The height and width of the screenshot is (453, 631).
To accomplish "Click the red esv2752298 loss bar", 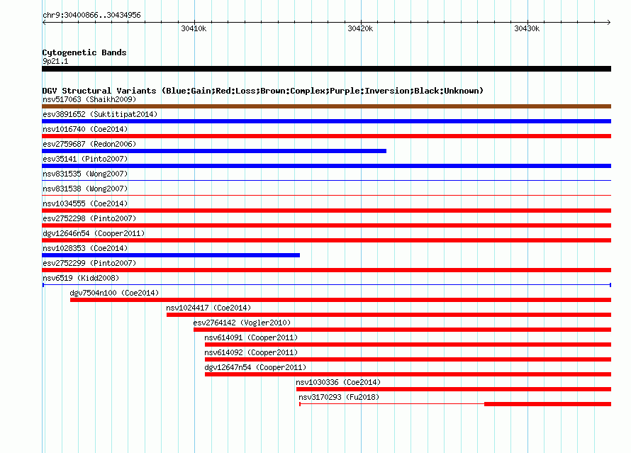I will click(x=326, y=225).
